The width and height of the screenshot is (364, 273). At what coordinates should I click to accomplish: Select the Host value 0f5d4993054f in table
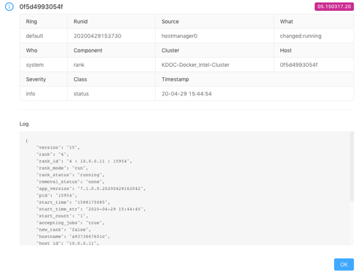(298, 65)
